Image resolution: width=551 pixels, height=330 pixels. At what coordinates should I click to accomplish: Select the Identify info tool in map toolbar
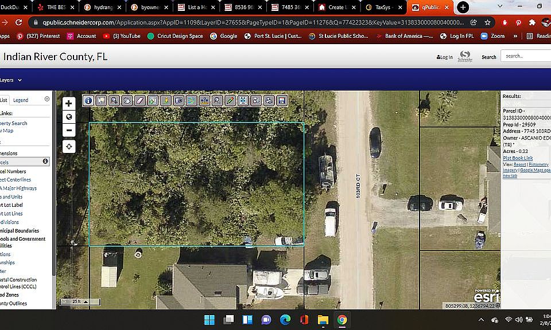88,101
